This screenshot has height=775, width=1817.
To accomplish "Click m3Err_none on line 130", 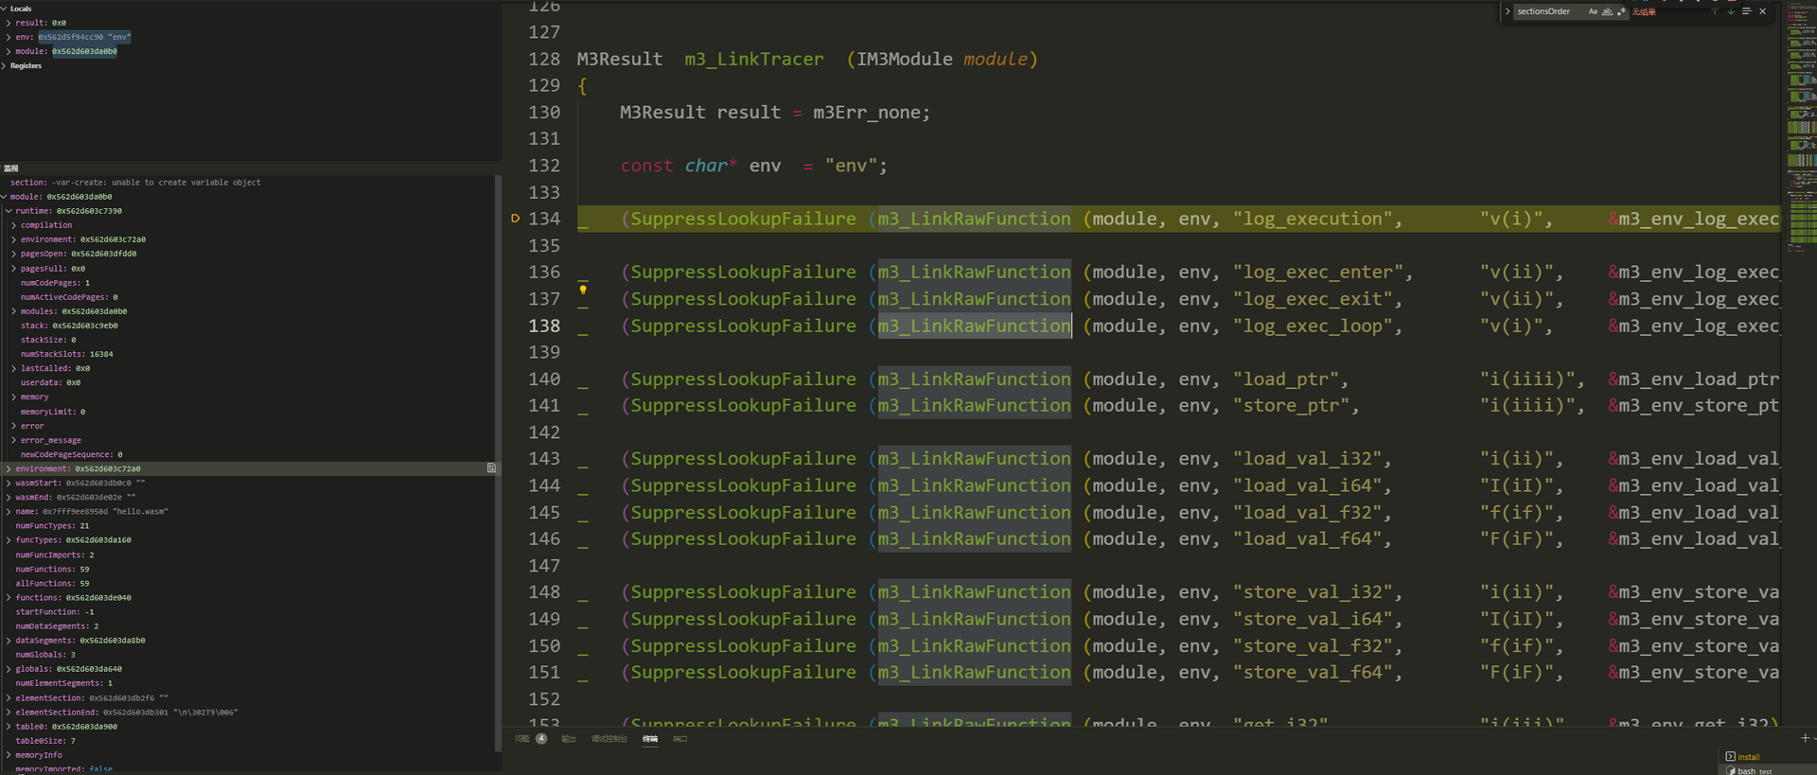I will (866, 113).
